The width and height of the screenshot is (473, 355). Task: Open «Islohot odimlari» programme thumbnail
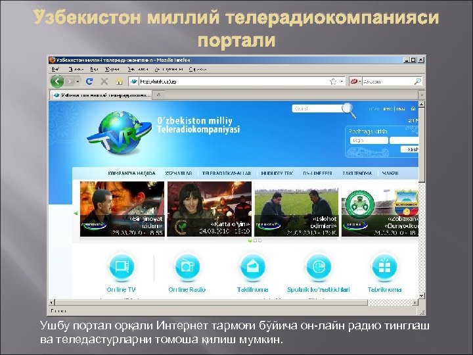(296, 209)
